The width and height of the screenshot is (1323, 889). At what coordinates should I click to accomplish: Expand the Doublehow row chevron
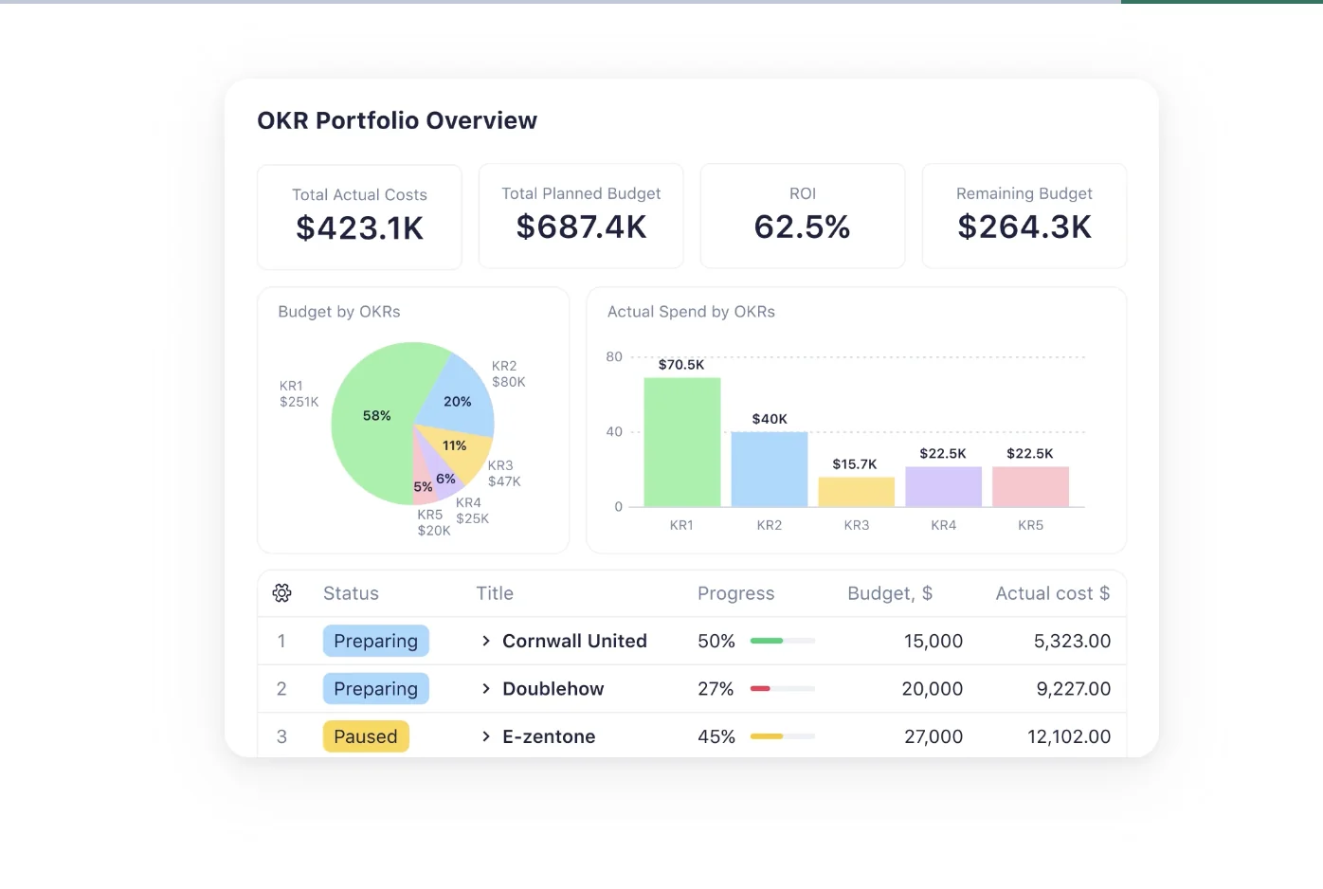(486, 688)
